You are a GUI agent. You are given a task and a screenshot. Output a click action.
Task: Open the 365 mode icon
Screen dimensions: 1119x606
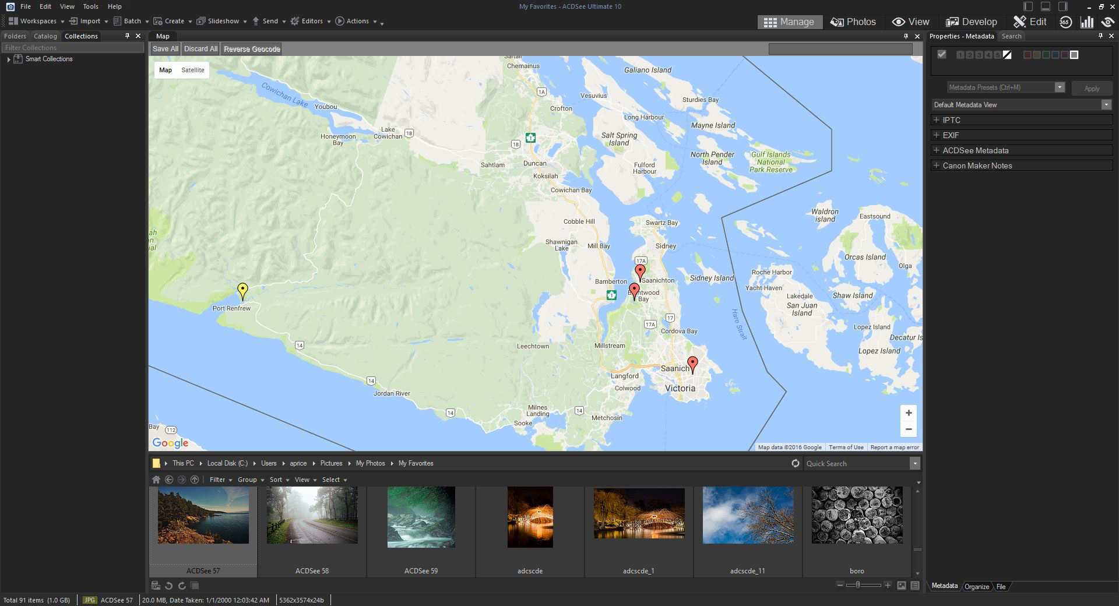[1065, 22]
